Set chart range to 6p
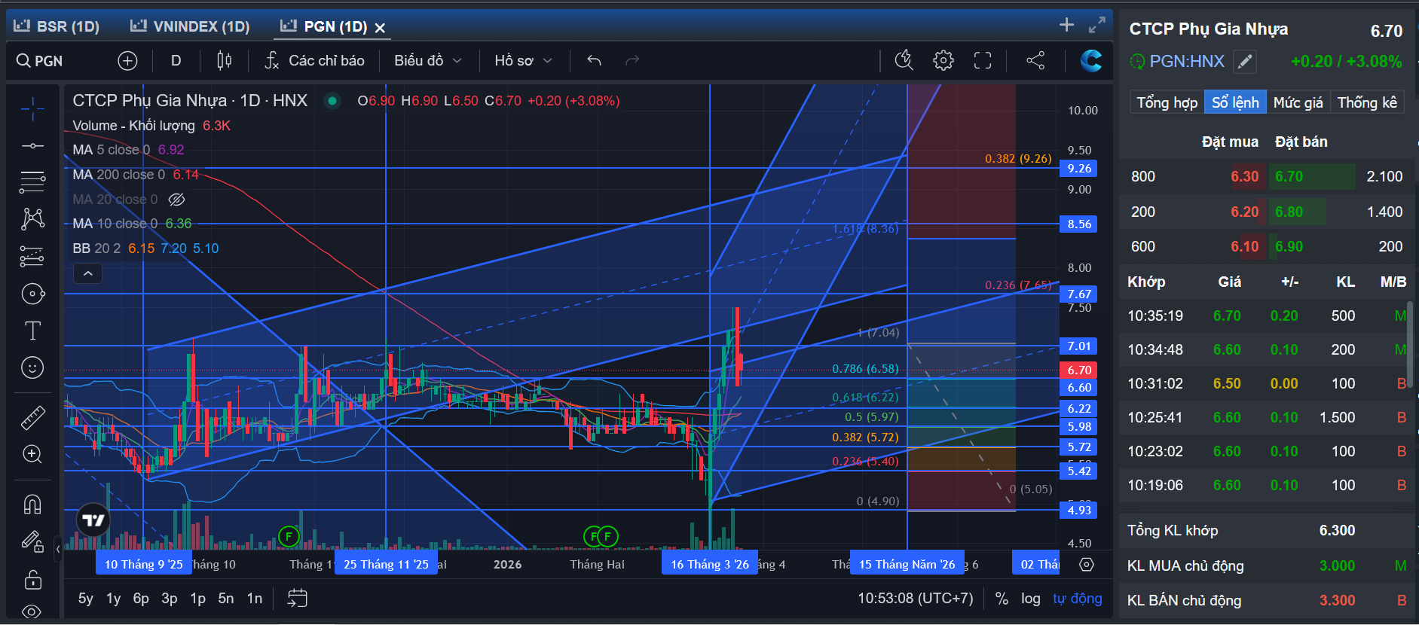Image resolution: width=1419 pixels, height=625 pixels. (x=141, y=599)
